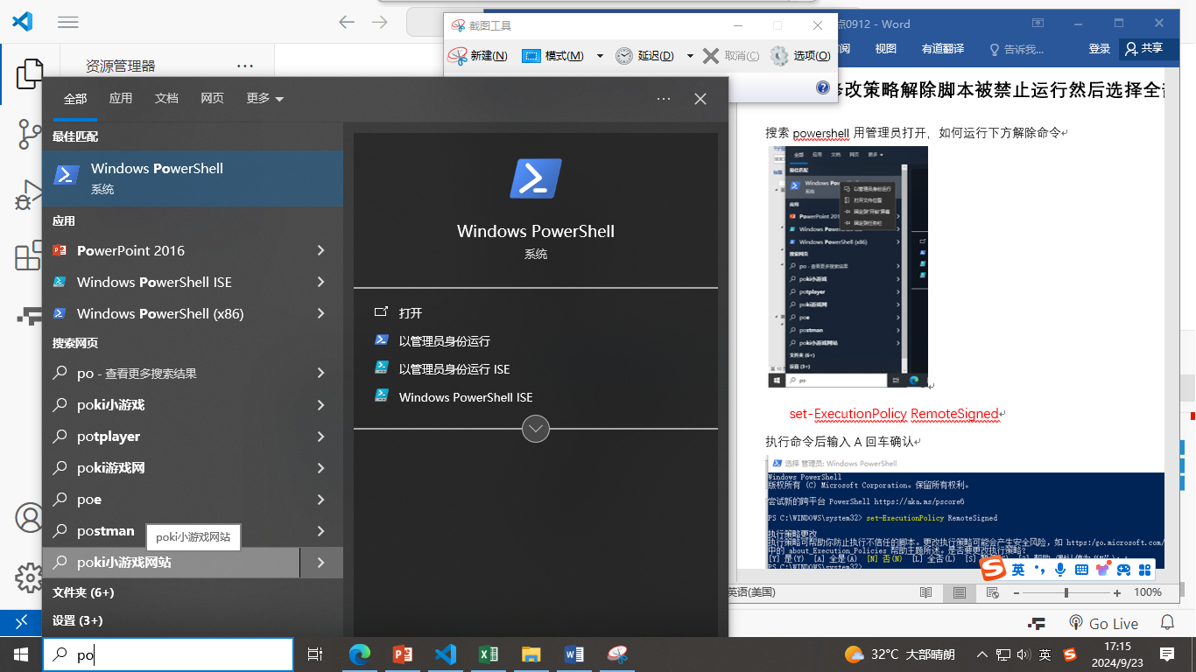Click Windows Start button

coord(21,654)
